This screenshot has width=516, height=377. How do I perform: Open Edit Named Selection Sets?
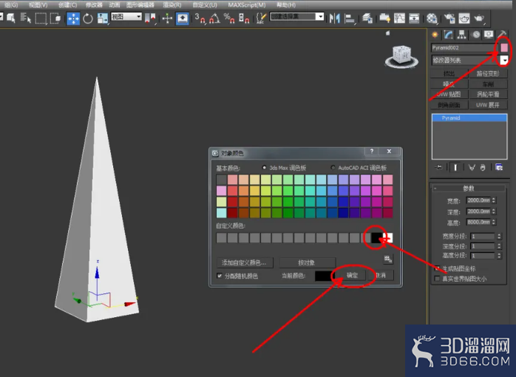[261, 18]
